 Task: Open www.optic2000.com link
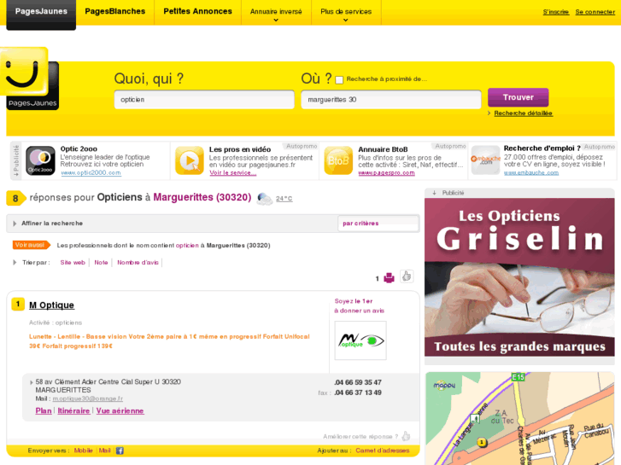tap(91, 173)
